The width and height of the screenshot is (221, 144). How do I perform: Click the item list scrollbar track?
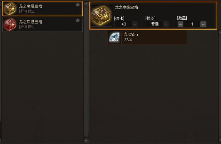pos(86,72)
